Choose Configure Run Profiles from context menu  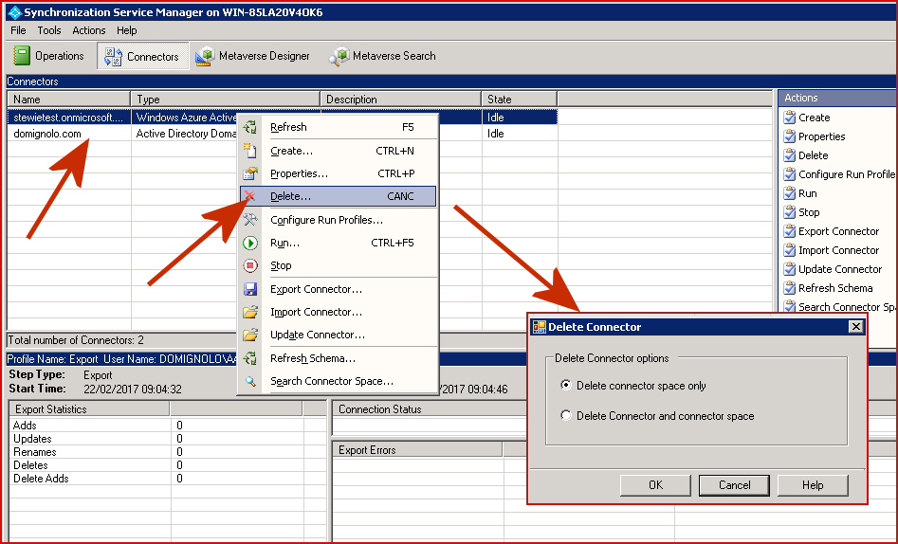[326, 220]
